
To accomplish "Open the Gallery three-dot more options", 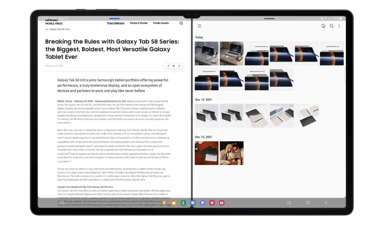I will click(x=339, y=26).
